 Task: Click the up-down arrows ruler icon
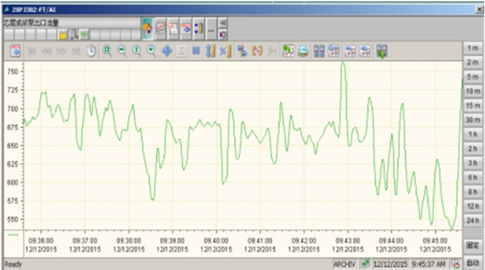[198, 29]
